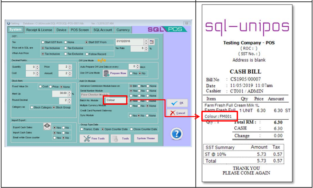The width and height of the screenshot is (313, 188).
Task: Open the Tools button
Action: pos(120,138)
